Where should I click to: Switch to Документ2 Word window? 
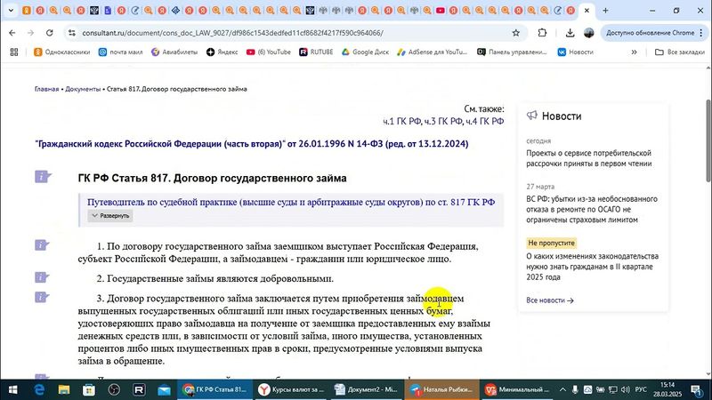[366, 389]
